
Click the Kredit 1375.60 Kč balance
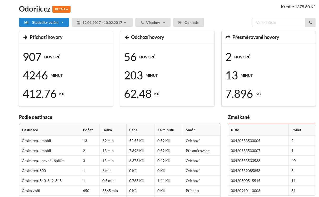pyautogui.click(x=298, y=7)
